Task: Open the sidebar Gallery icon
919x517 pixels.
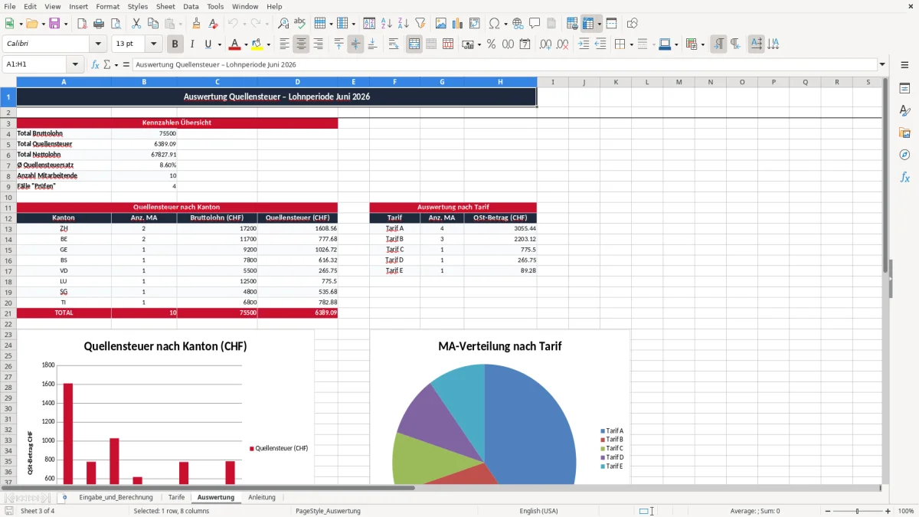Action: click(904, 133)
